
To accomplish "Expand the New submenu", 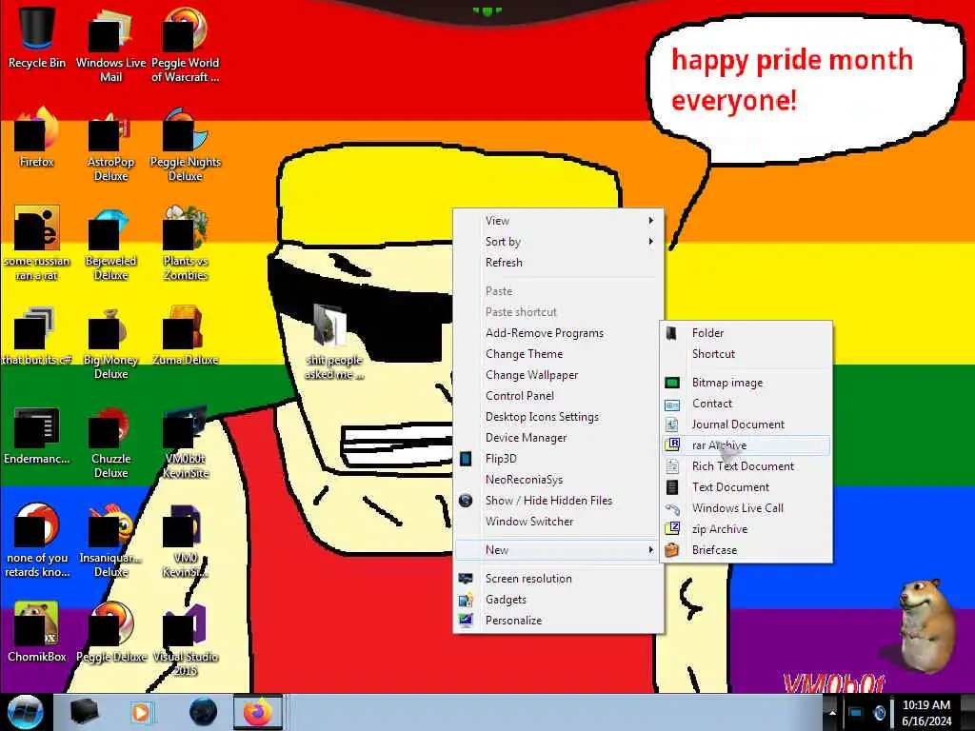I will (x=560, y=550).
